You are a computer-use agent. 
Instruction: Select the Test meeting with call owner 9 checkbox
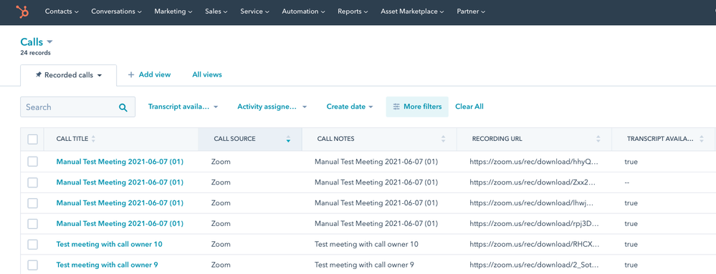[32, 265]
